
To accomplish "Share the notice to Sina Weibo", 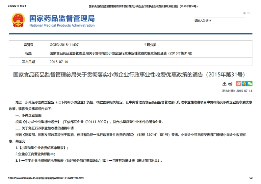I will pos(239,84).
